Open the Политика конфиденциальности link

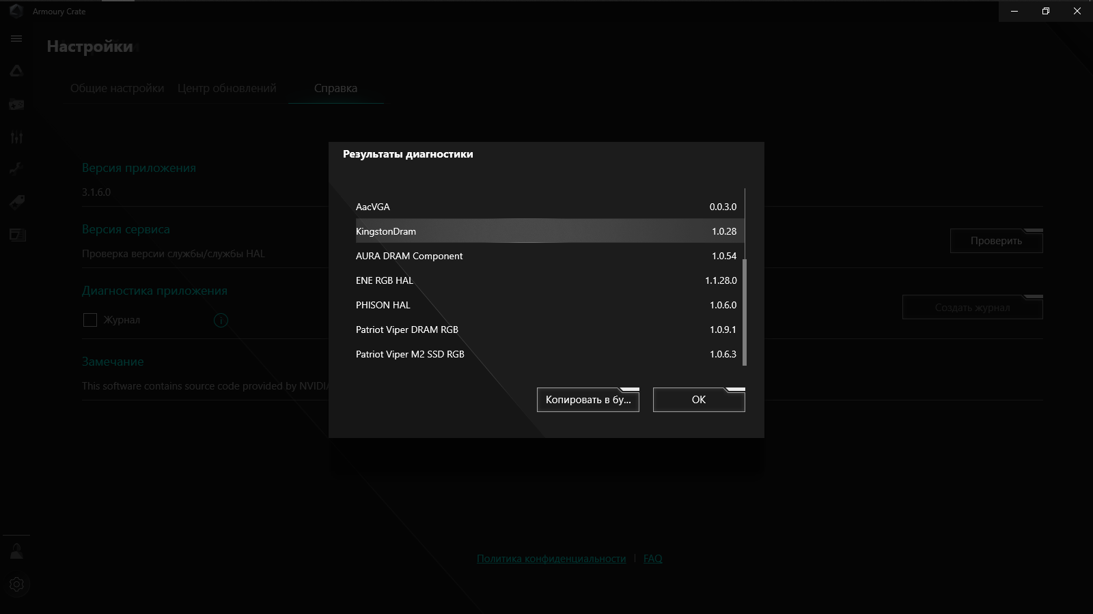[551, 559]
